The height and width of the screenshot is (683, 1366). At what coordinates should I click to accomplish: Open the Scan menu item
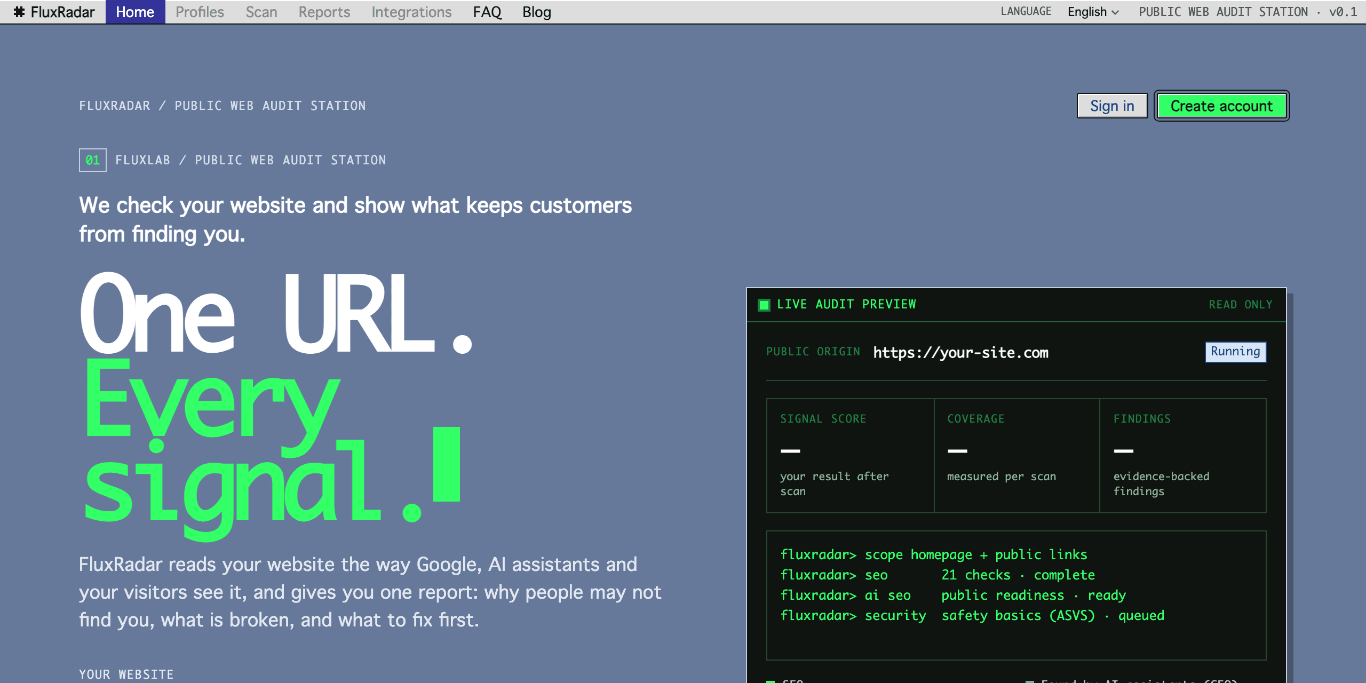(261, 12)
